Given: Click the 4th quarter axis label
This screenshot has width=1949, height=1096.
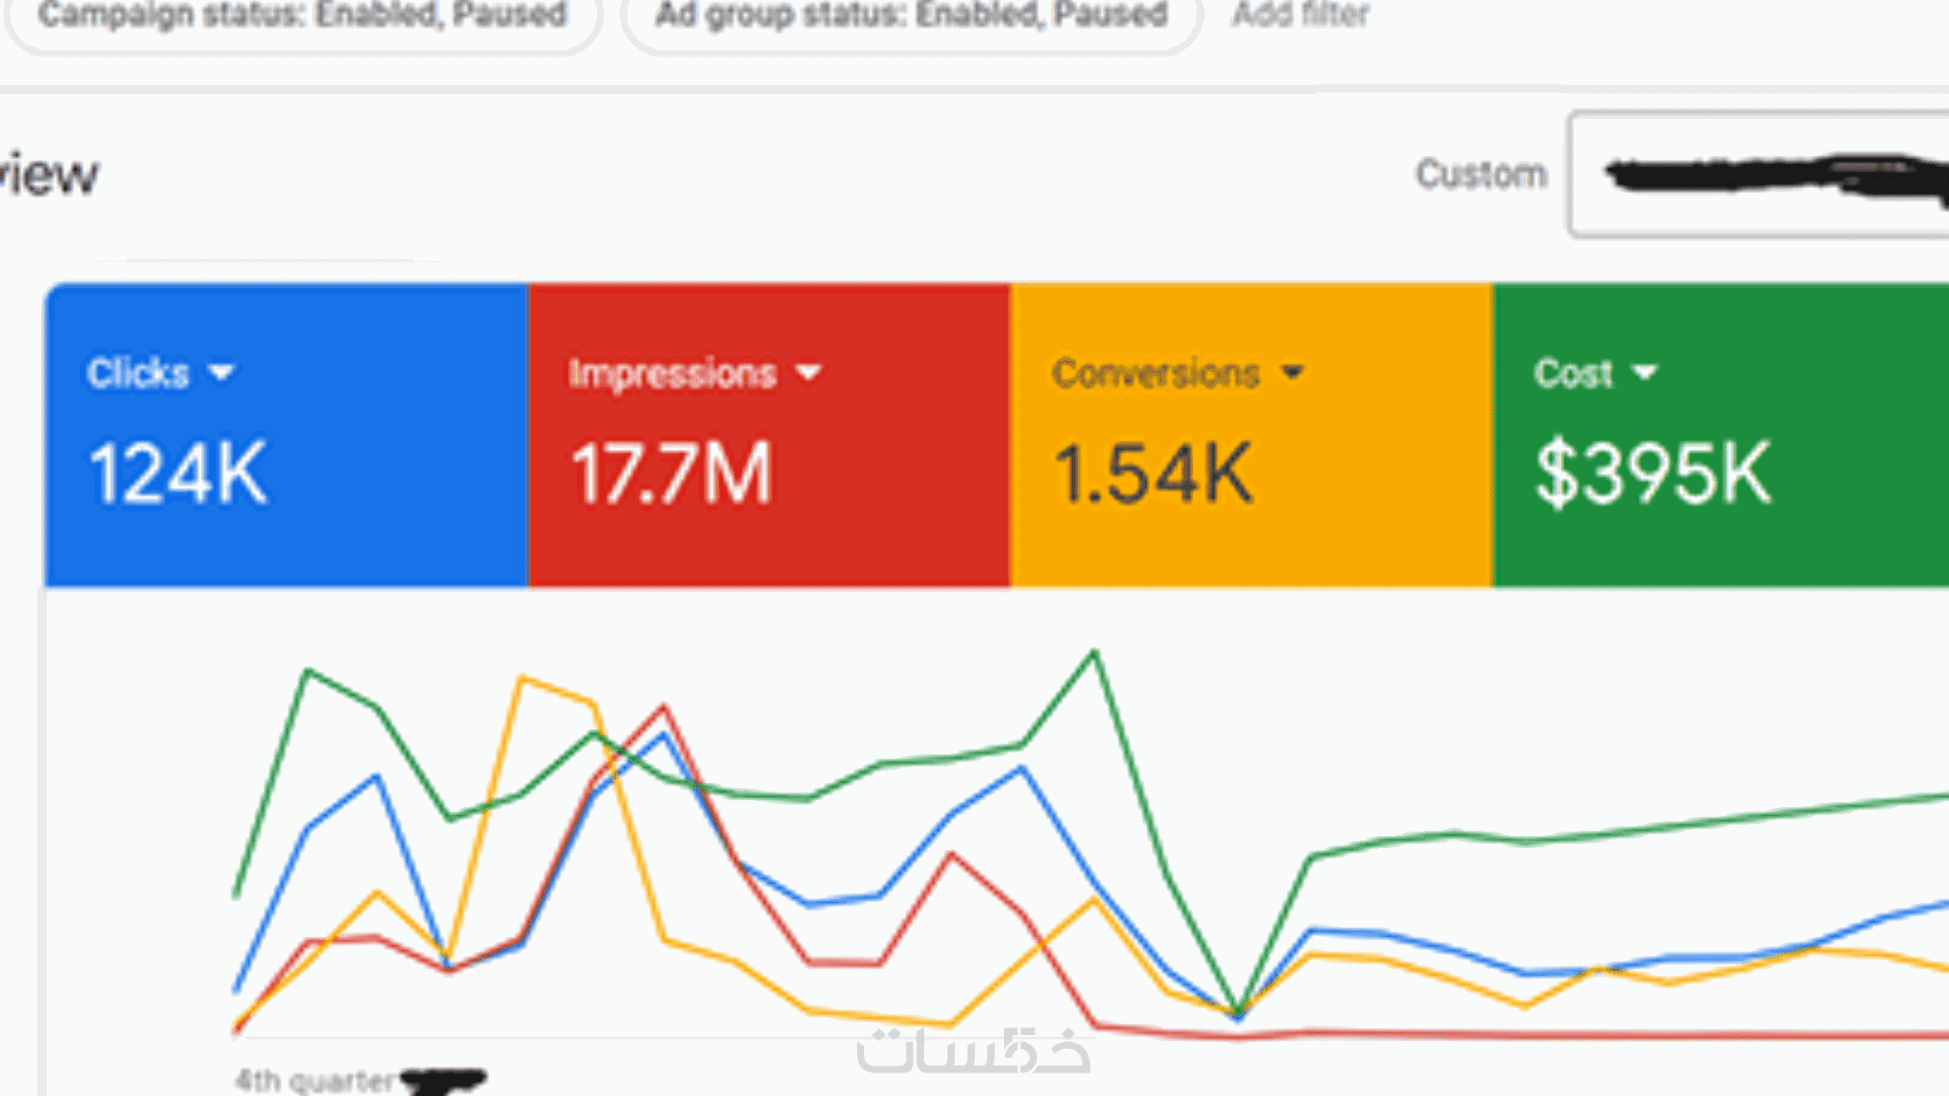Looking at the screenshot, I should (x=313, y=1080).
